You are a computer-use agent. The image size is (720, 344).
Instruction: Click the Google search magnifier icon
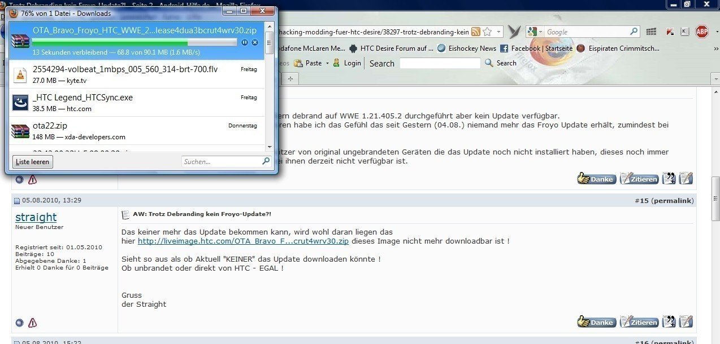click(634, 32)
